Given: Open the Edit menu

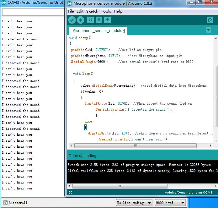Looking at the screenshot, I should tap(80, 11).
